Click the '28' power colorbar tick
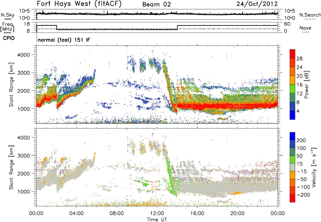The image size is (321, 222). (299, 59)
